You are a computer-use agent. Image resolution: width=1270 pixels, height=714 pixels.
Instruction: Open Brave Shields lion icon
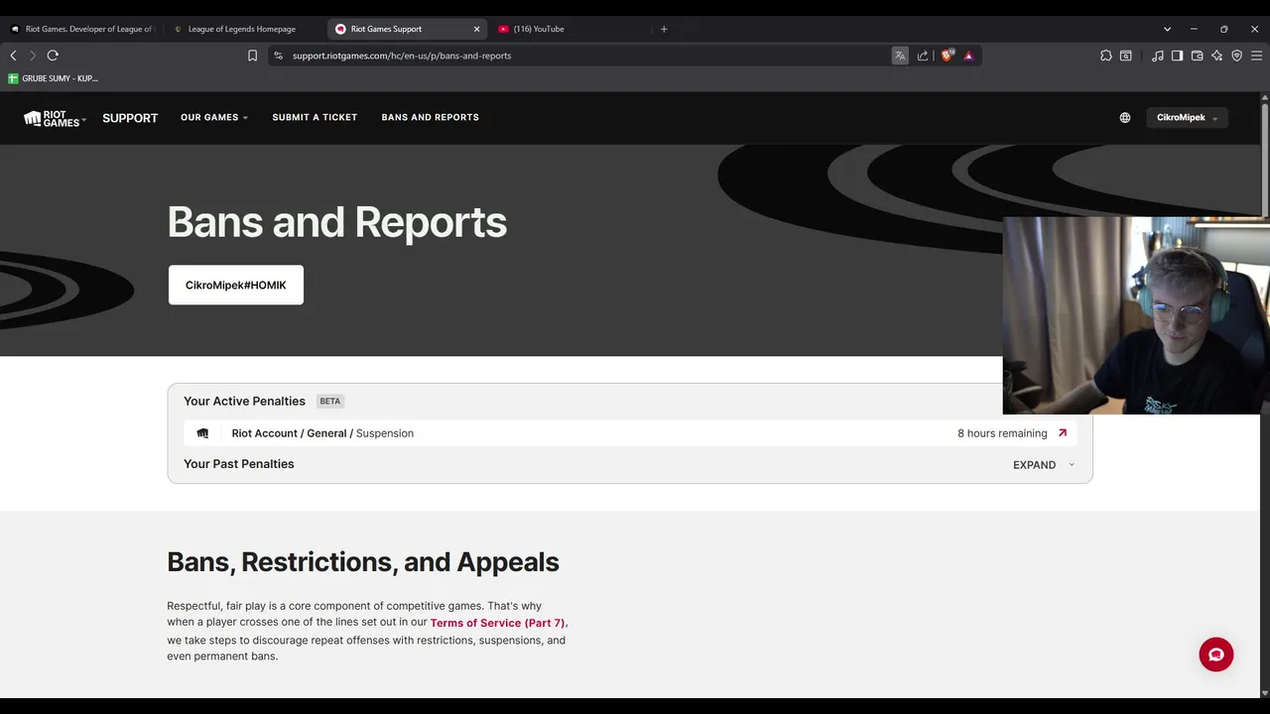(947, 56)
